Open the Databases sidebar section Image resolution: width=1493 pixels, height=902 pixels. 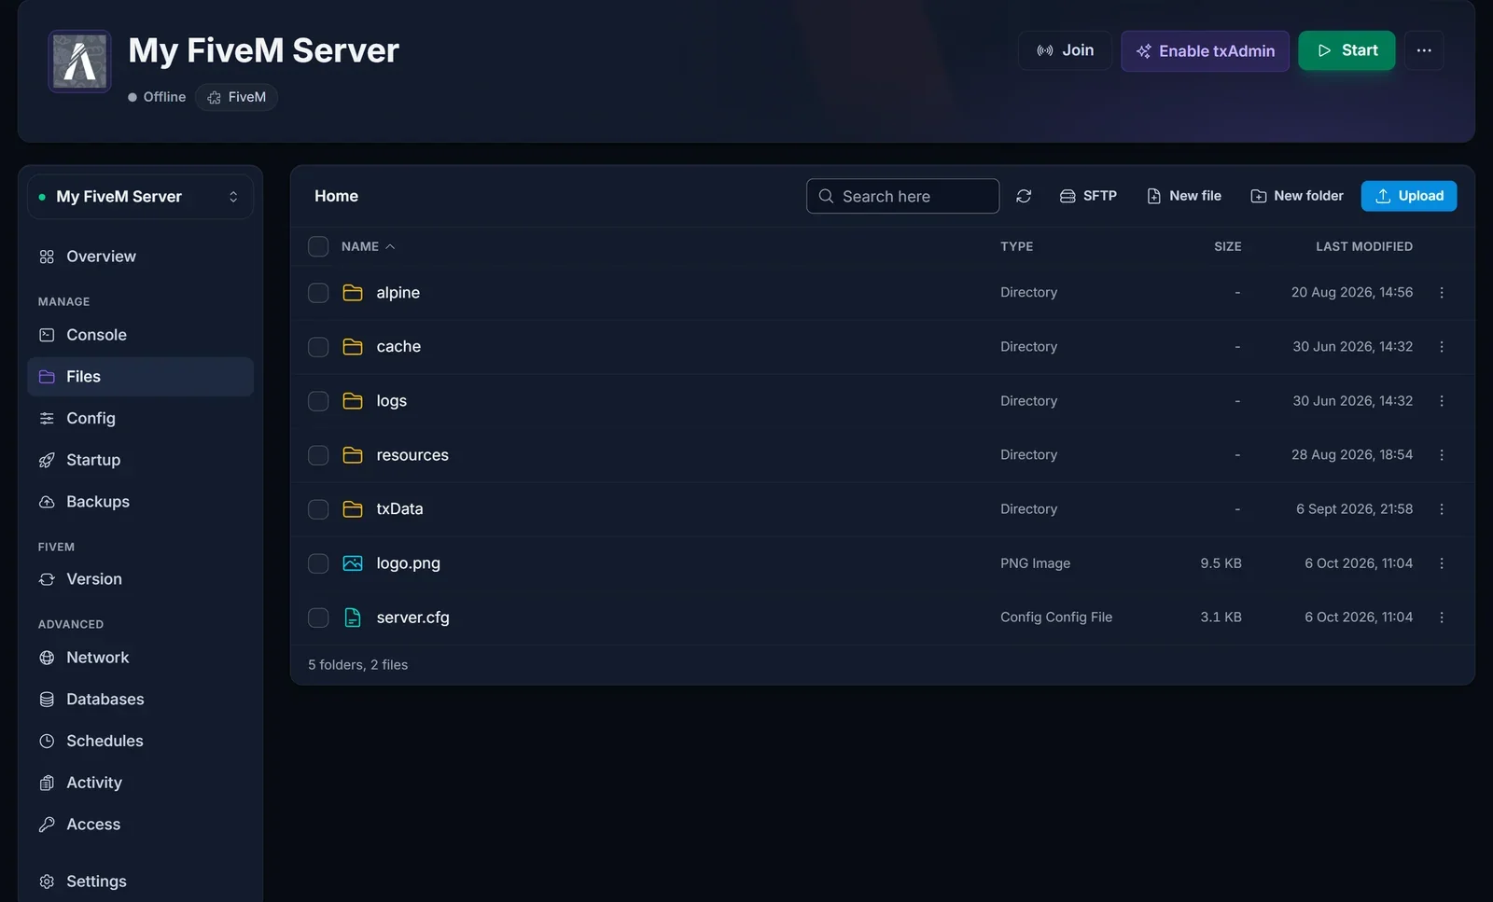click(140, 700)
